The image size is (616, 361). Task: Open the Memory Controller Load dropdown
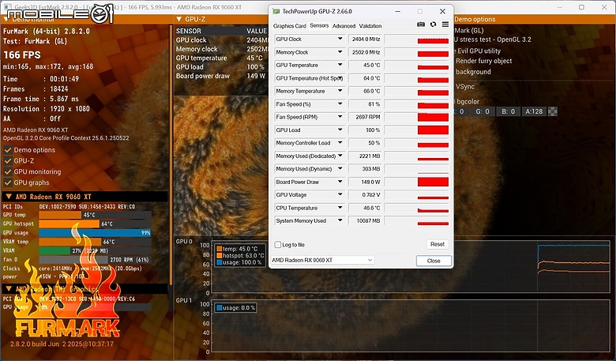(340, 143)
